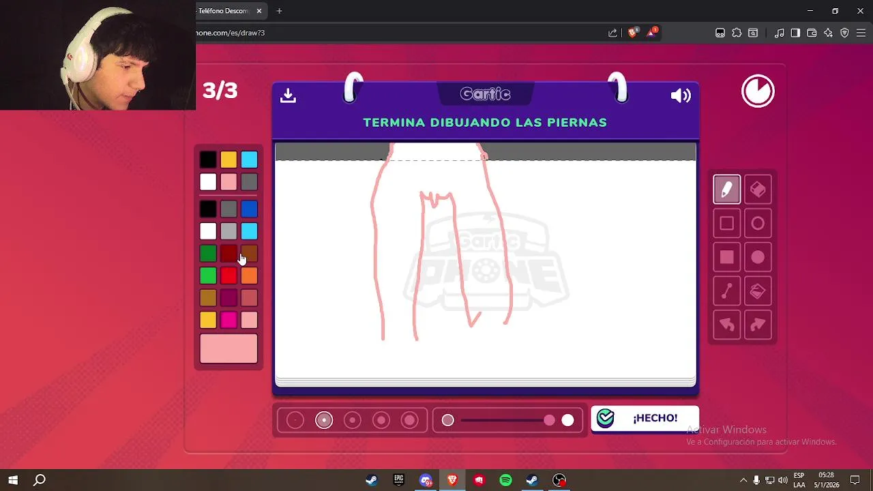Click the round timer clock icon
This screenshot has height=491, width=873.
[x=758, y=91]
